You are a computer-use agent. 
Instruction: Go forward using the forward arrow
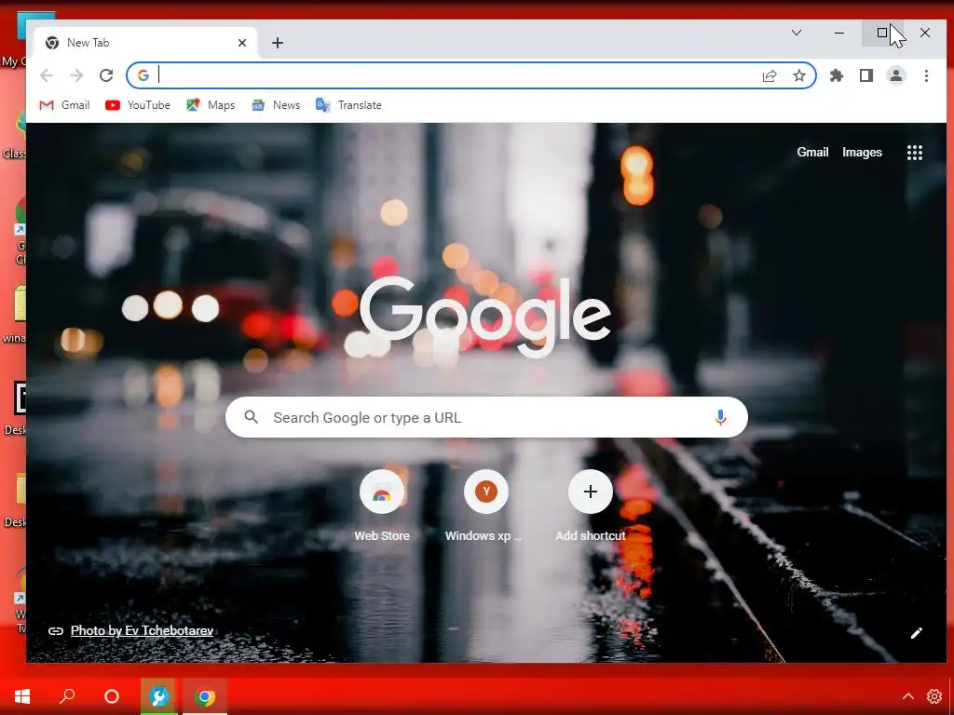(x=76, y=75)
